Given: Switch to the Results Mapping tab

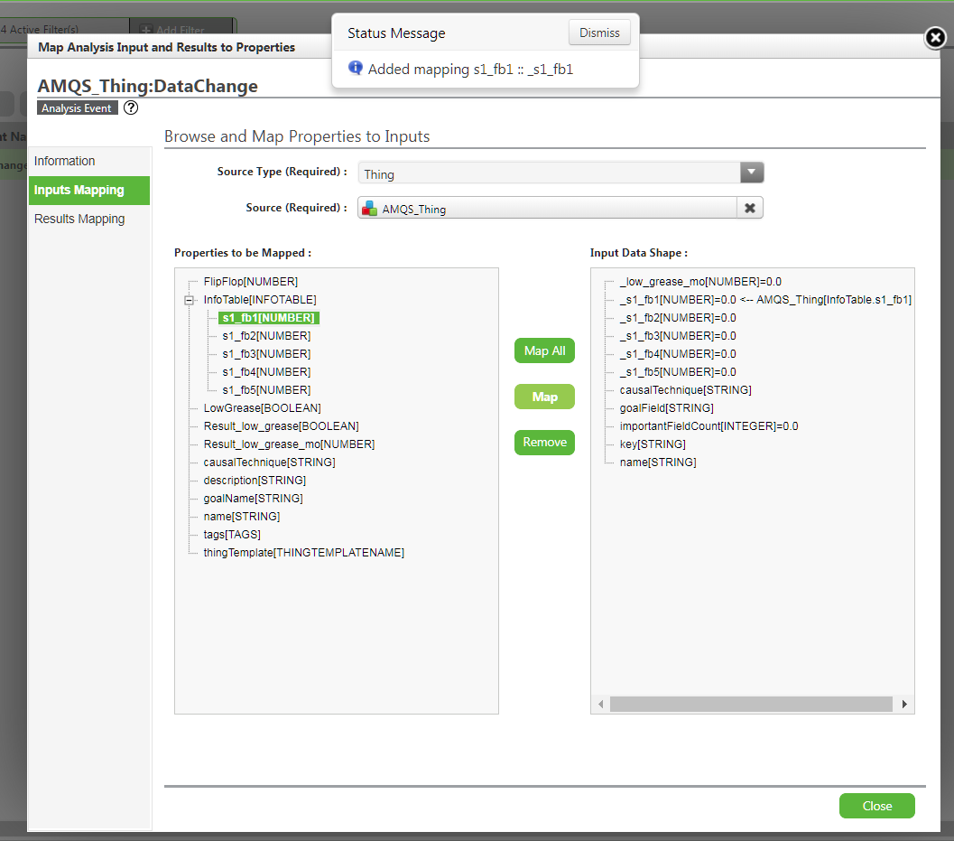Looking at the screenshot, I should [x=80, y=219].
